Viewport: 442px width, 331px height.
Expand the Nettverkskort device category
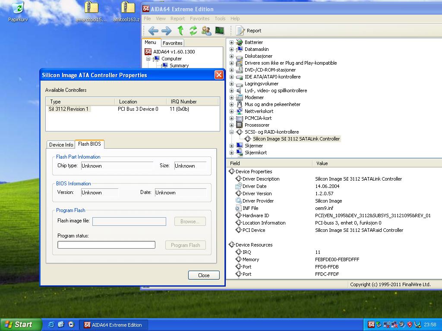pos(231,111)
